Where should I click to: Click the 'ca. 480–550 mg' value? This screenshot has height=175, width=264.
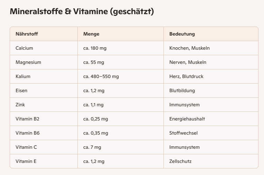point(101,76)
